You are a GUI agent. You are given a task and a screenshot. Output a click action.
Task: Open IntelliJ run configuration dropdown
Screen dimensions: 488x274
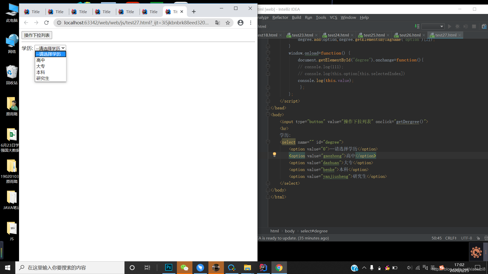click(433, 26)
